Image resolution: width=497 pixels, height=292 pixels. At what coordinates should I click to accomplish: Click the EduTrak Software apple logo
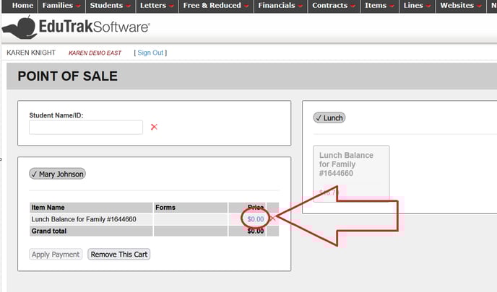coord(20,28)
